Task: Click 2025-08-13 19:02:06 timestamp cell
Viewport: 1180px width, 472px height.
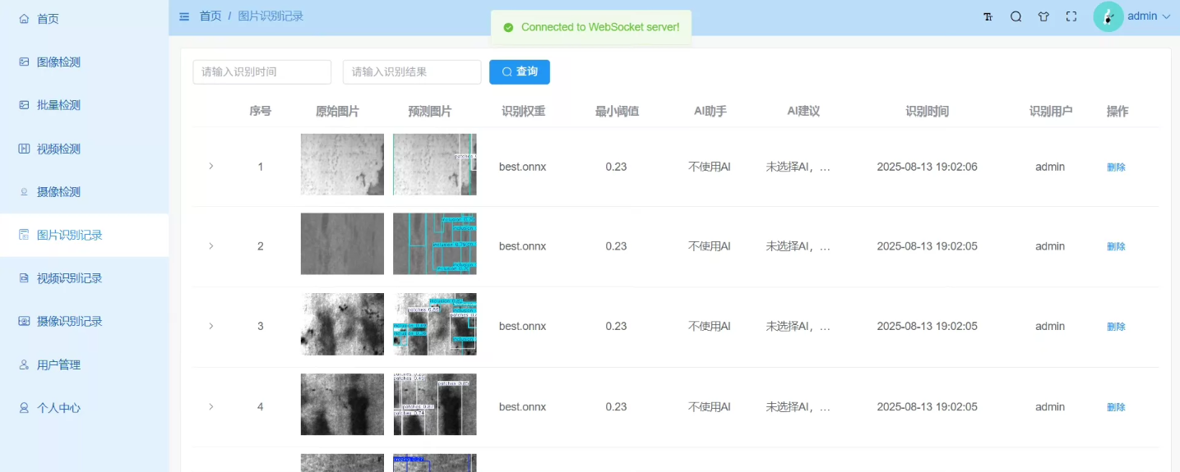Action: [927, 167]
